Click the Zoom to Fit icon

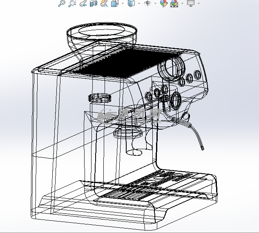pos(62,3)
